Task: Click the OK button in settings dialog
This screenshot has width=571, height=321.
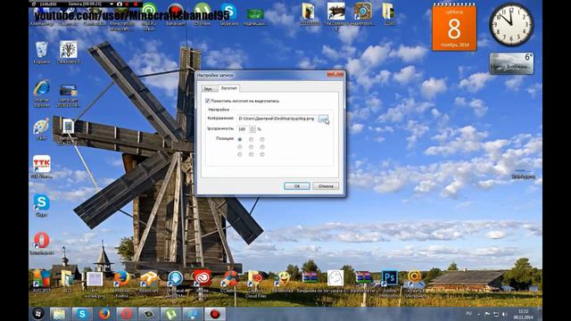Action: [297, 186]
